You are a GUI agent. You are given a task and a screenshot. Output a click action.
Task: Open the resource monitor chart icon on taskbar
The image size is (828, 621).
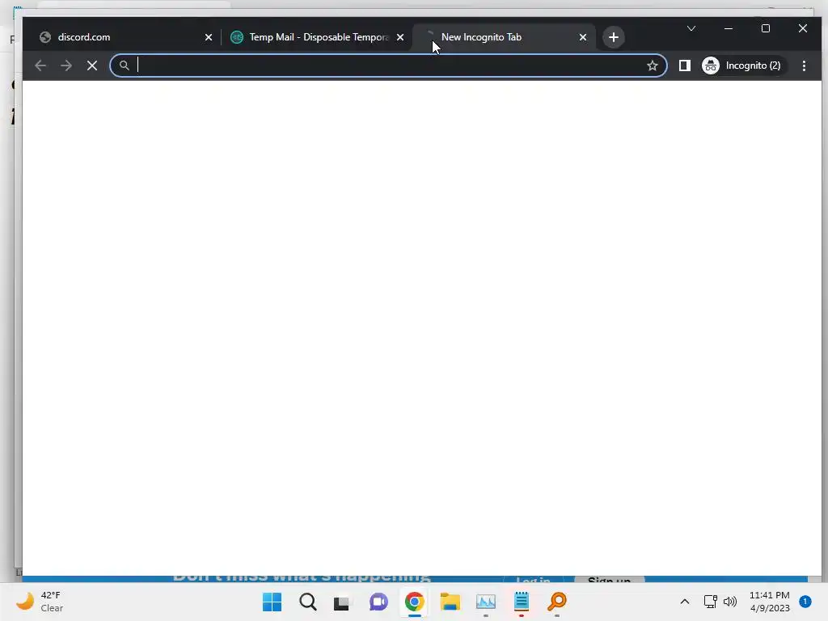tap(486, 602)
